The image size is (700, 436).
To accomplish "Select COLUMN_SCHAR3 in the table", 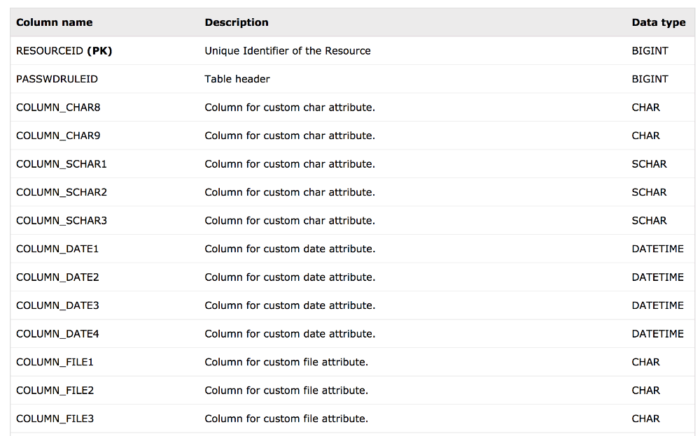I will coord(62,221).
